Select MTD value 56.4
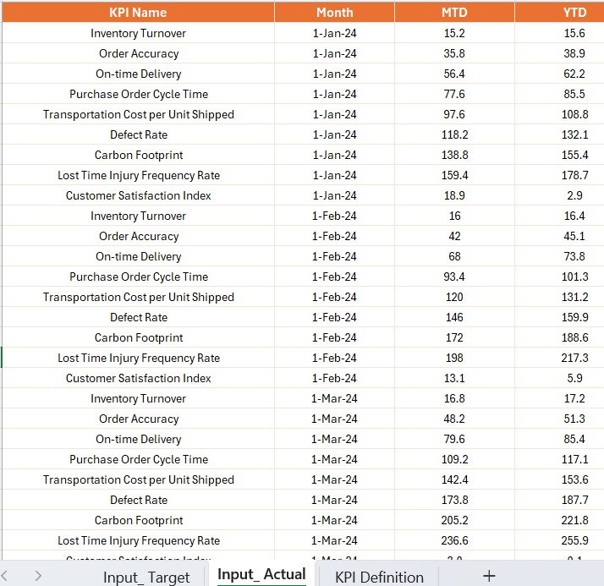Screen dimensions: 604x586 click(x=454, y=74)
